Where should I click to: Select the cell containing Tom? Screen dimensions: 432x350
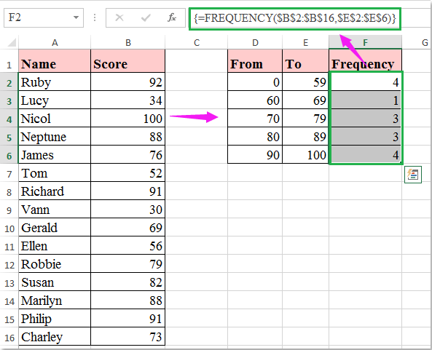click(55, 172)
